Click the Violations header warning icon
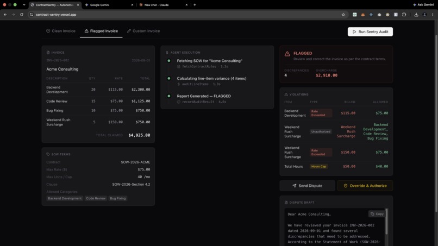The image size is (438, 246). (286, 94)
